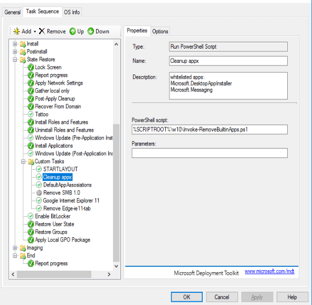Open the www.microsoft.com/mdt link

269,271
